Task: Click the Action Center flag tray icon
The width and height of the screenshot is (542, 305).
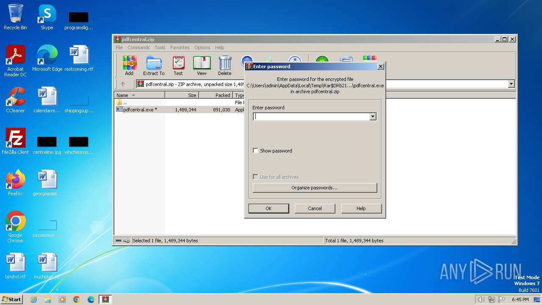Action: click(x=502, y=299)
